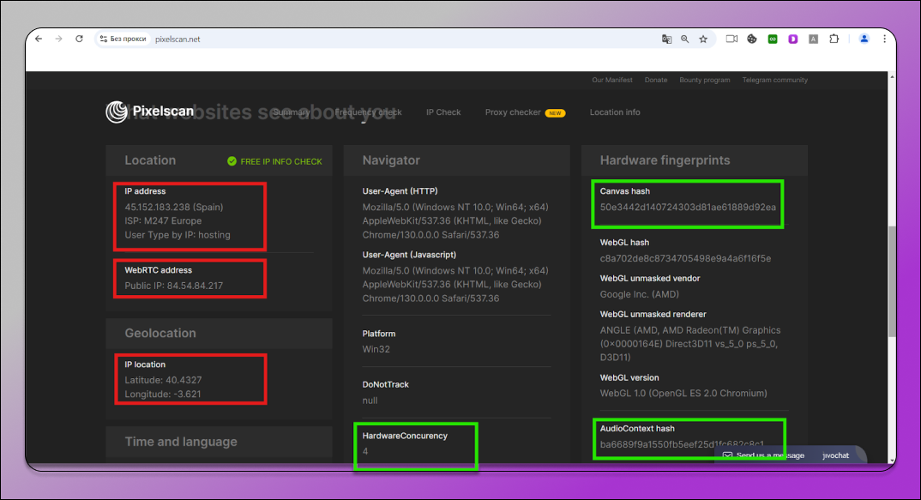This screenshot has width=921, height=500.
Task: Go to Location info tab
Action: pos(614,112)
